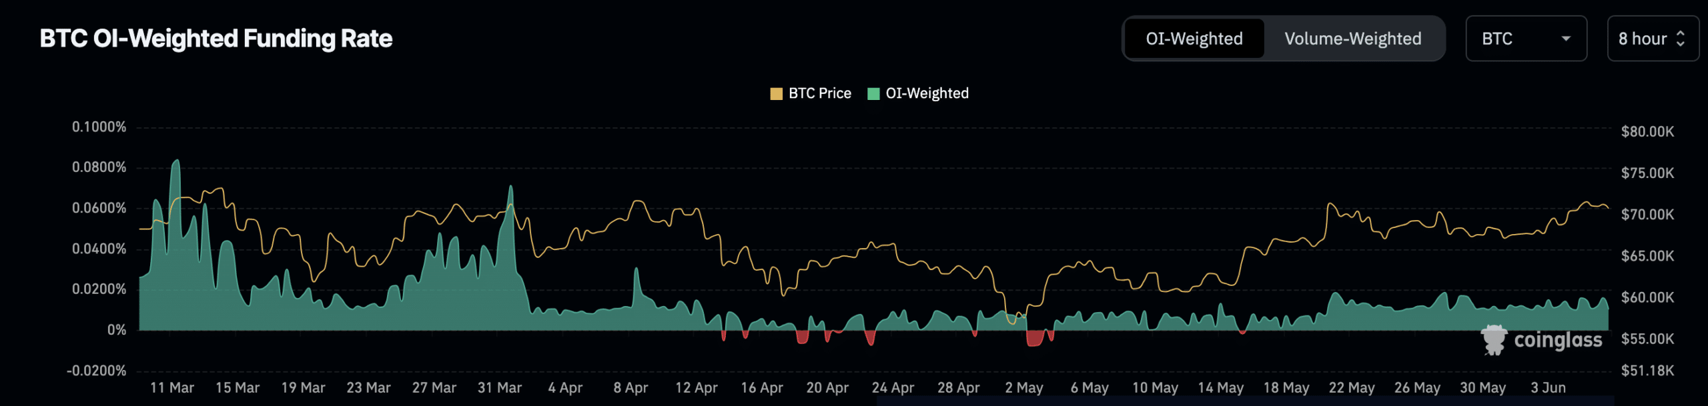Select the OI-Weighted toggle option
This screenshot has height=406, width=1708.
1194,39
